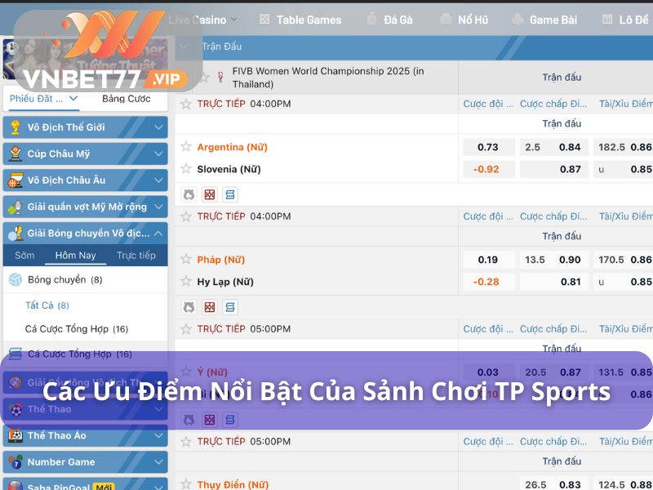Screen dimensions: 653x490
Task: Click the virtual sports icon beside Thể Thao Ảo
Action: click(x=16, y=435)
